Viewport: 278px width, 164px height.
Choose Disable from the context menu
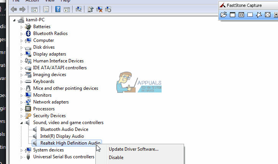[116, 158]
